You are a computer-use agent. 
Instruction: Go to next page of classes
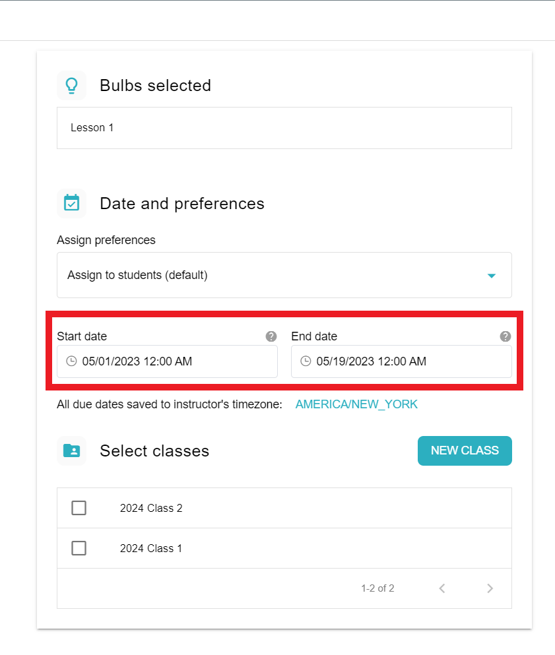[x=490, y=588]
